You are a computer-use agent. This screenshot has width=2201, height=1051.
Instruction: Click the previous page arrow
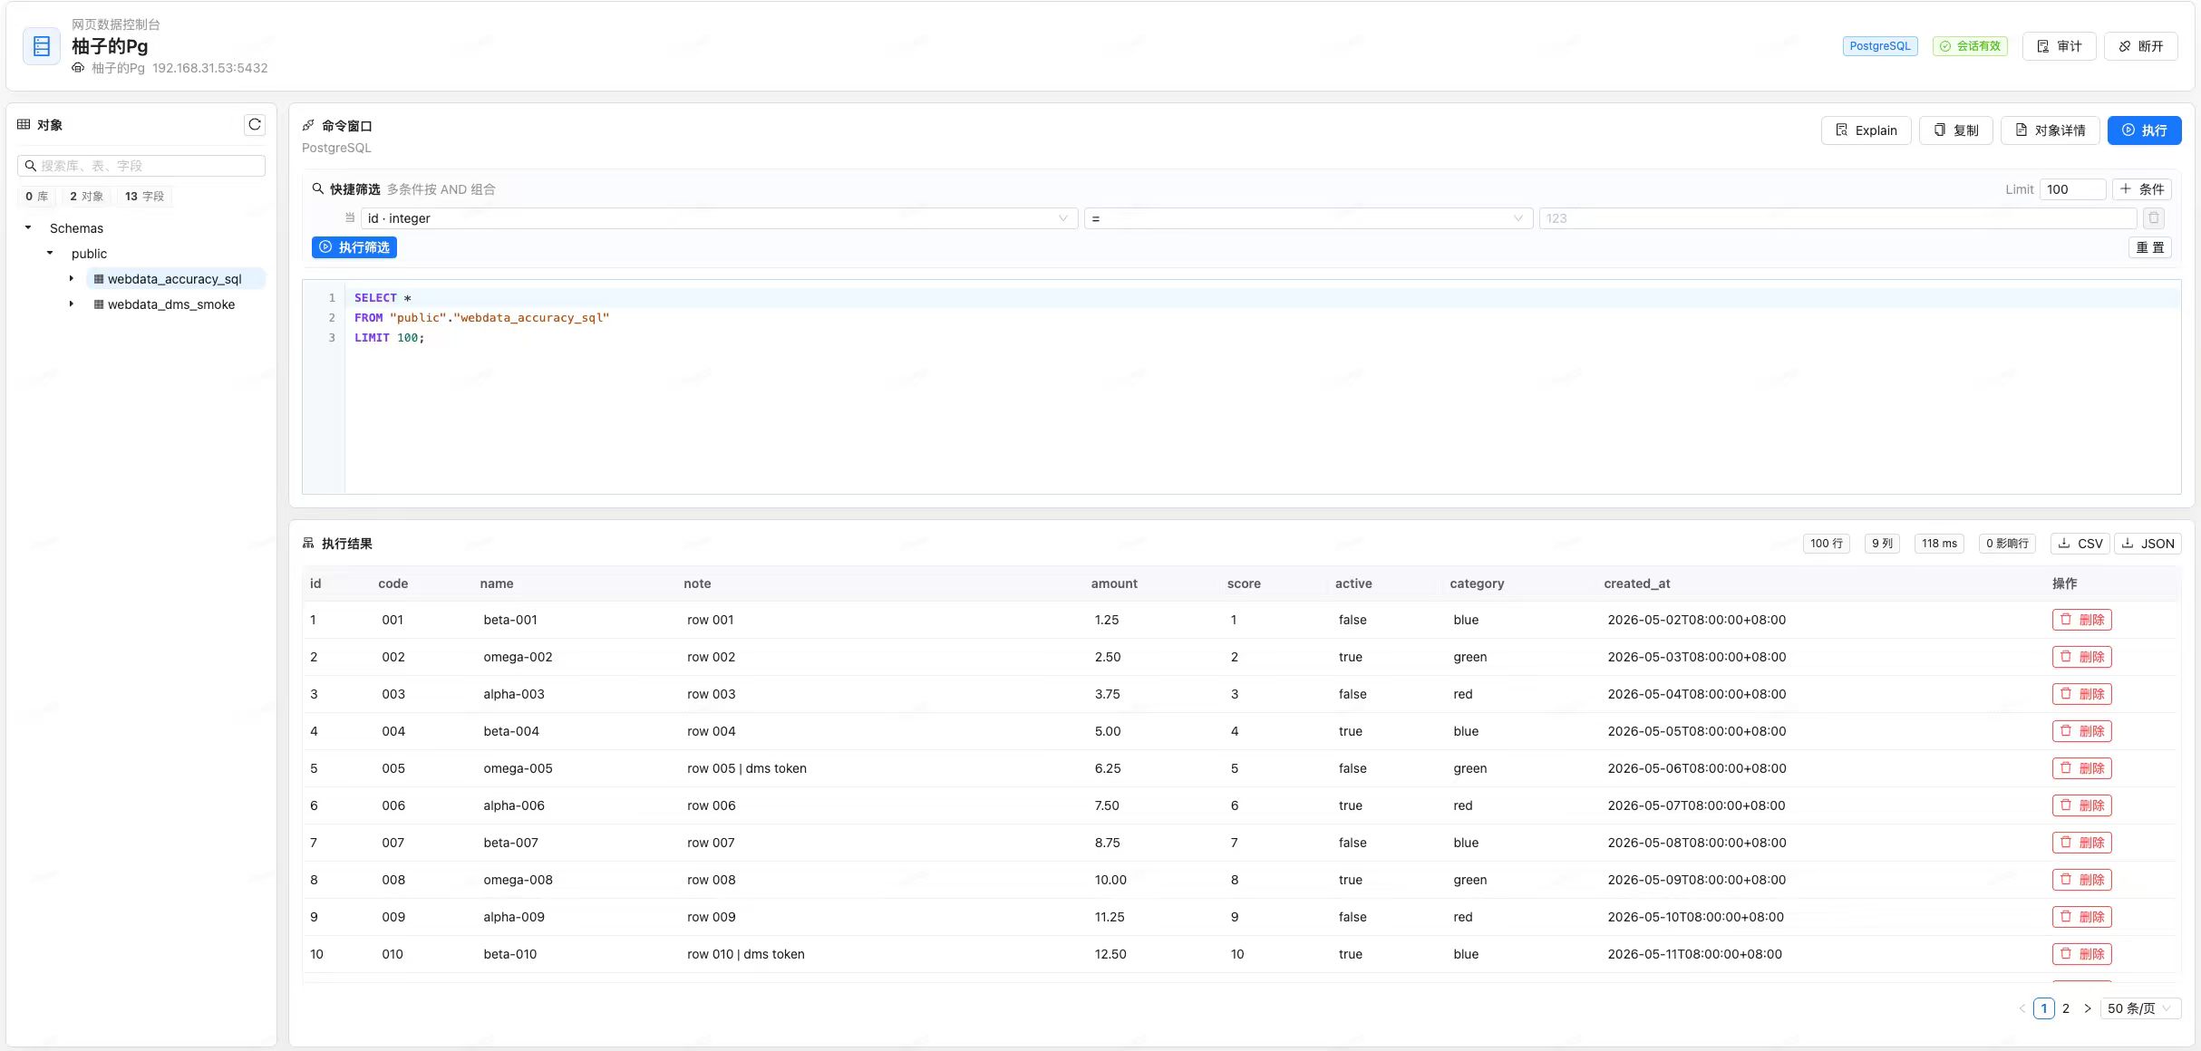tap(2022, 1008)
